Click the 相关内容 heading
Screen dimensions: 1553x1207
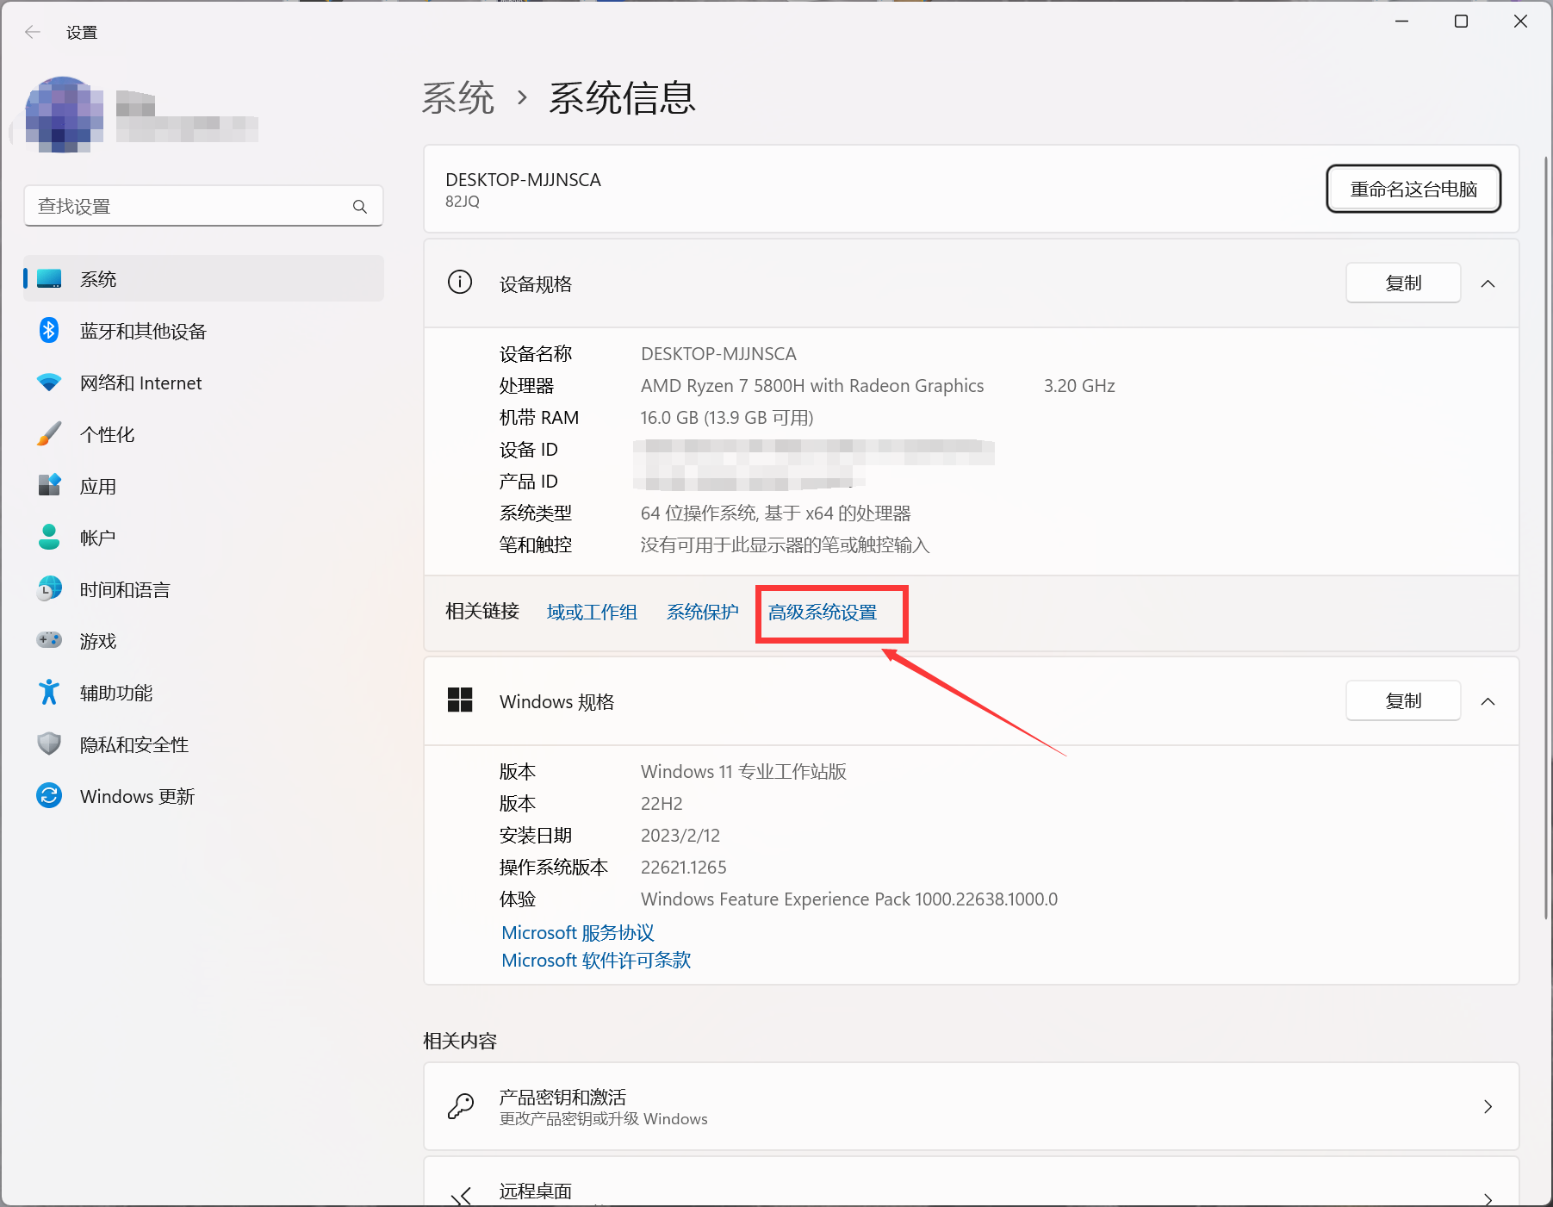[x=460, y=1041]
